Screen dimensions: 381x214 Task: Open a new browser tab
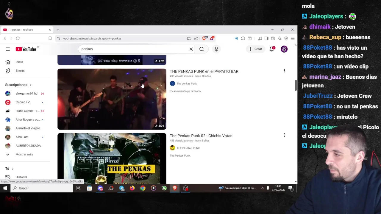pyautogui.click(x=58, y=30)
